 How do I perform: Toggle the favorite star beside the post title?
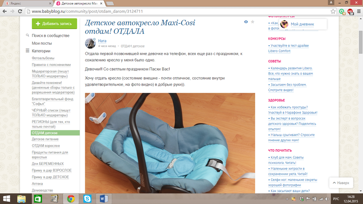[253, 22]
